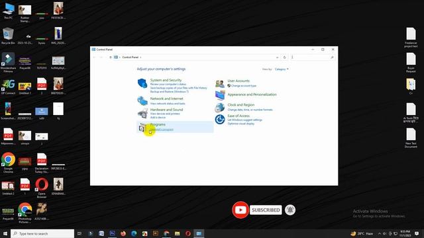This screenshot has height=238, width=424.
Task: Click the Ease of Access icon
Action: [220, 119]
